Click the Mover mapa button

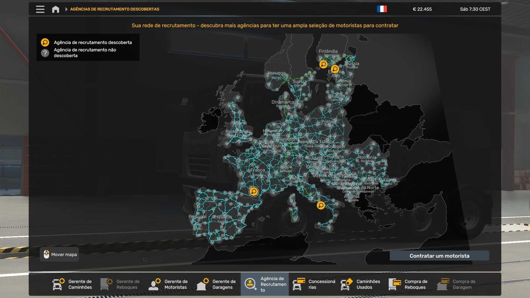[x=60, y=254]
